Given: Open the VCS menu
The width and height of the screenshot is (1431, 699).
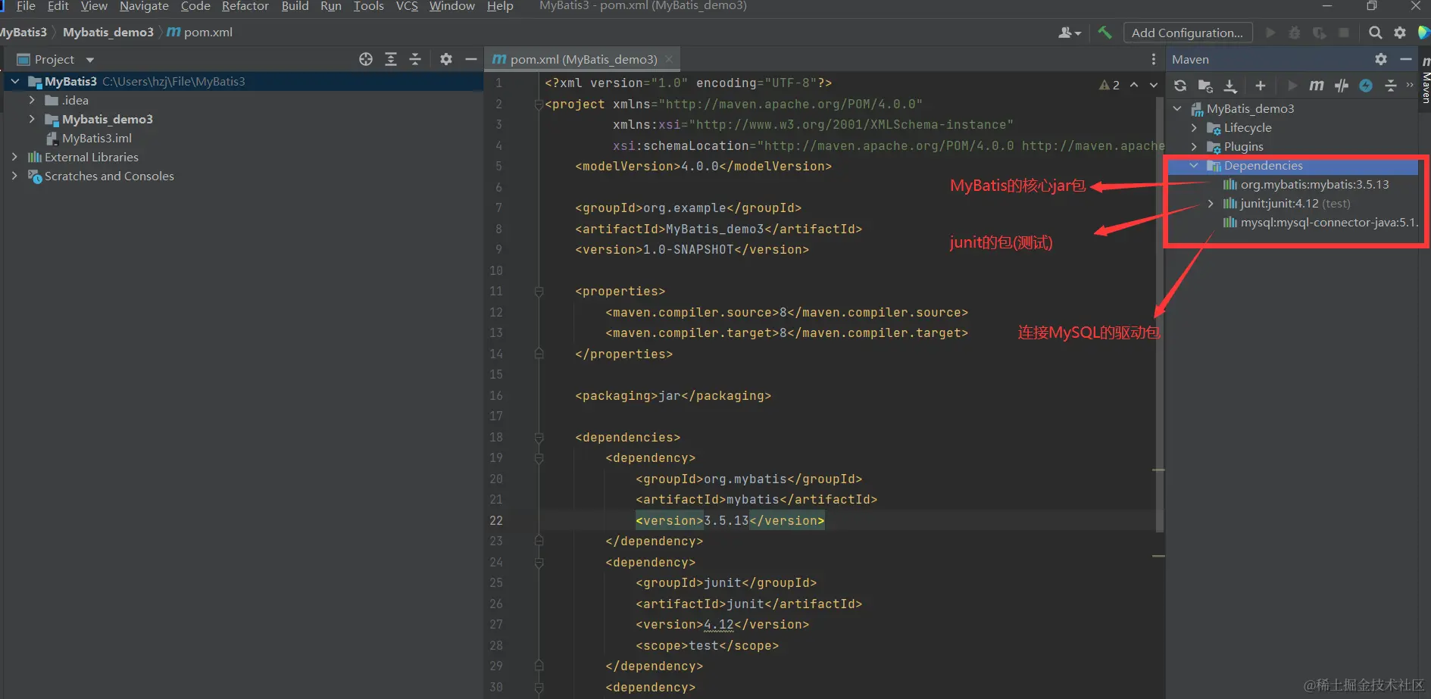Looking at the screenshot, I should pos(407,6).
